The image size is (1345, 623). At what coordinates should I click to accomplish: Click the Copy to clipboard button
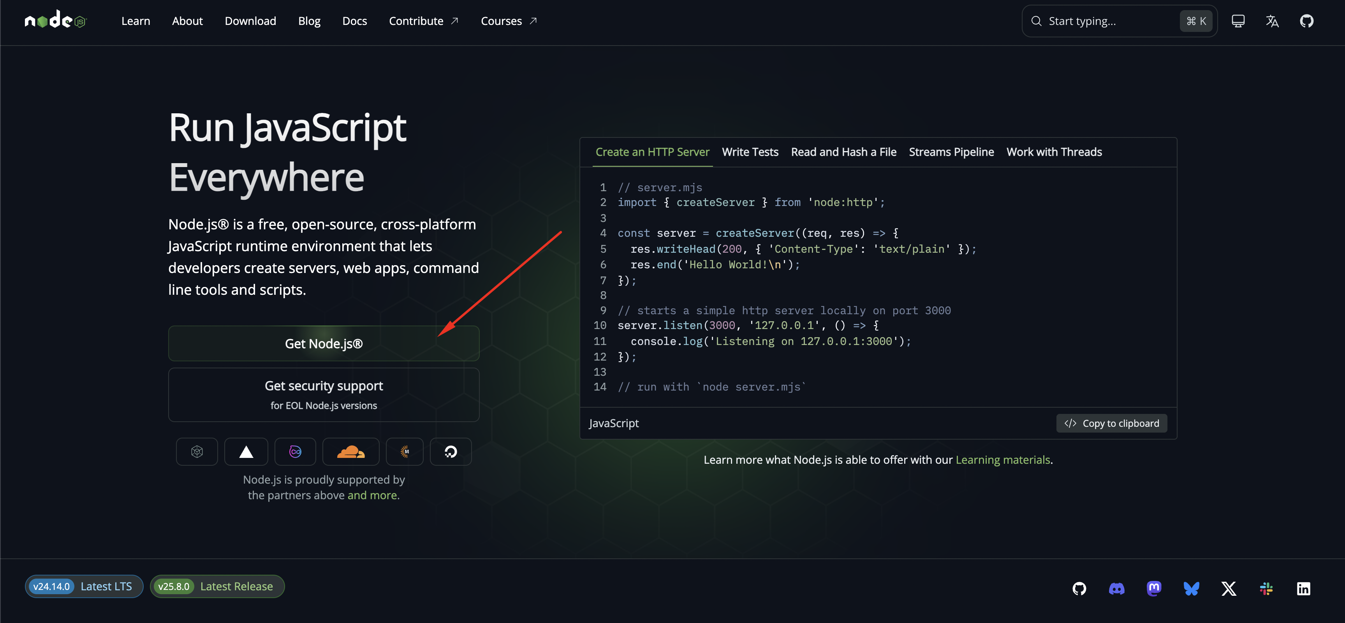[x=1111, y=423]
